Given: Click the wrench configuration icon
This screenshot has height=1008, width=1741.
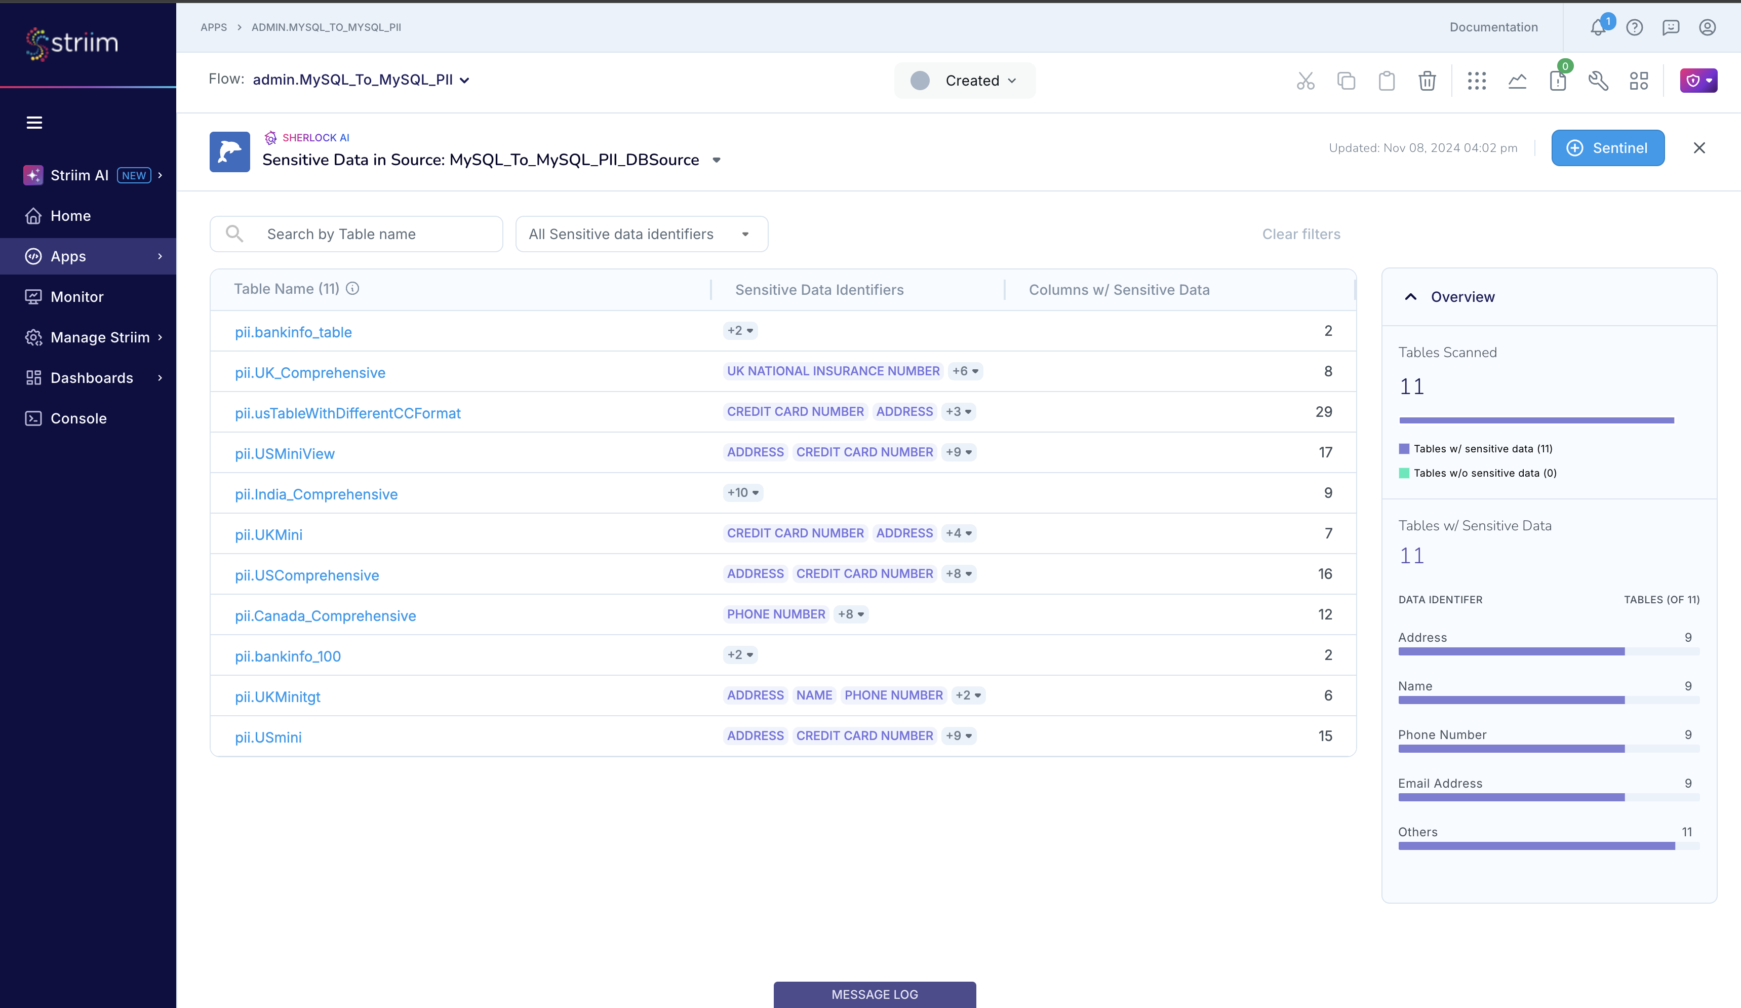Looking at the screenshot, I should pyautogui.click(x=1598, y=81).
